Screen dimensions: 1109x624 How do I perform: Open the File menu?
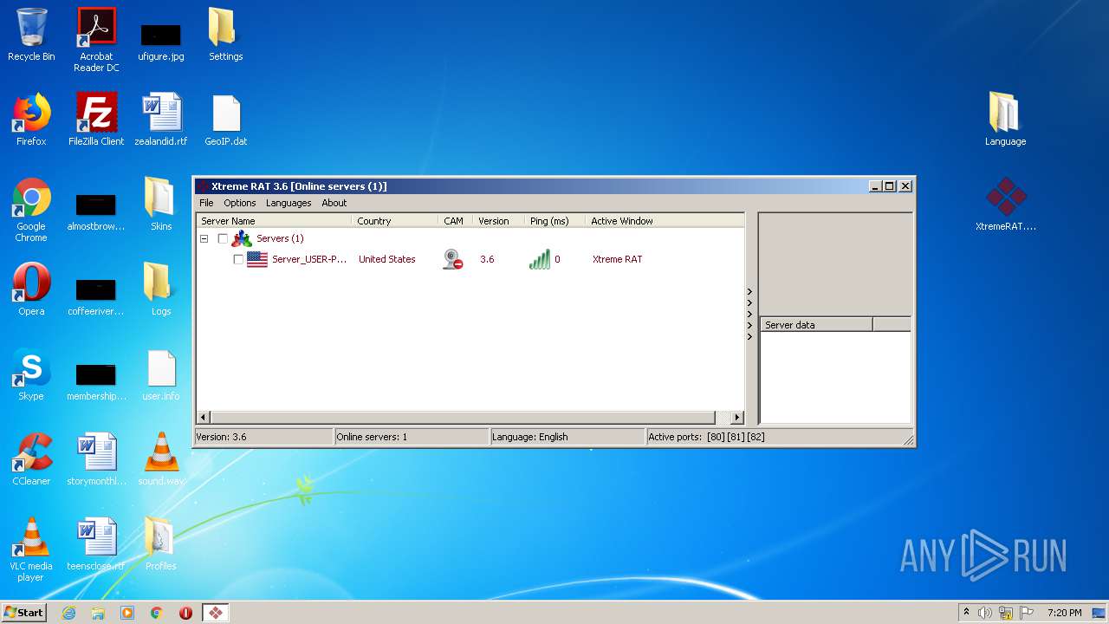(206, 203)
